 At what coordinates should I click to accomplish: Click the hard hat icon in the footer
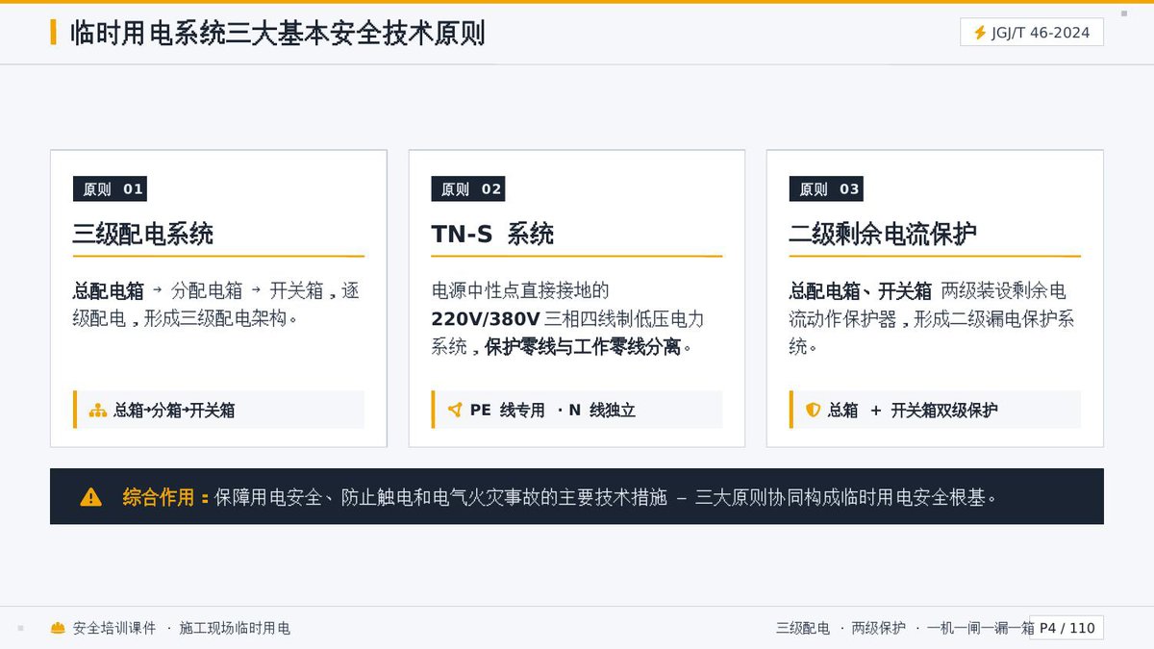[58, 628]
